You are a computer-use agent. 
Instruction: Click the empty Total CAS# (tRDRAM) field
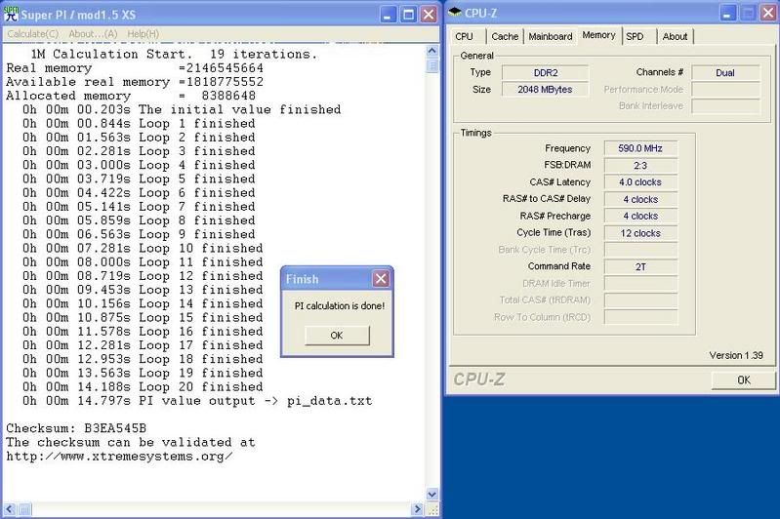tap(640, 300)
